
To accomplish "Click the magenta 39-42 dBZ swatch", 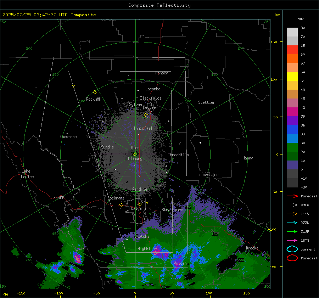I will [292, 112].
